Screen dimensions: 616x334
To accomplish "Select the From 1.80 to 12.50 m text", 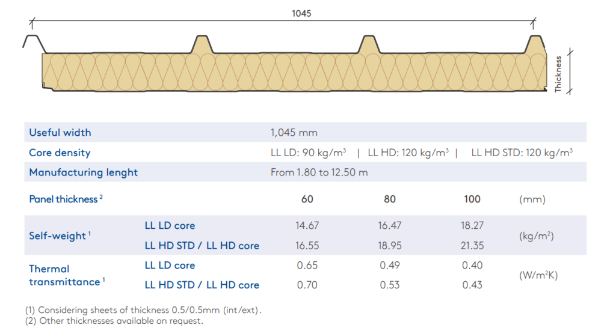I will (x=319, y=172).
